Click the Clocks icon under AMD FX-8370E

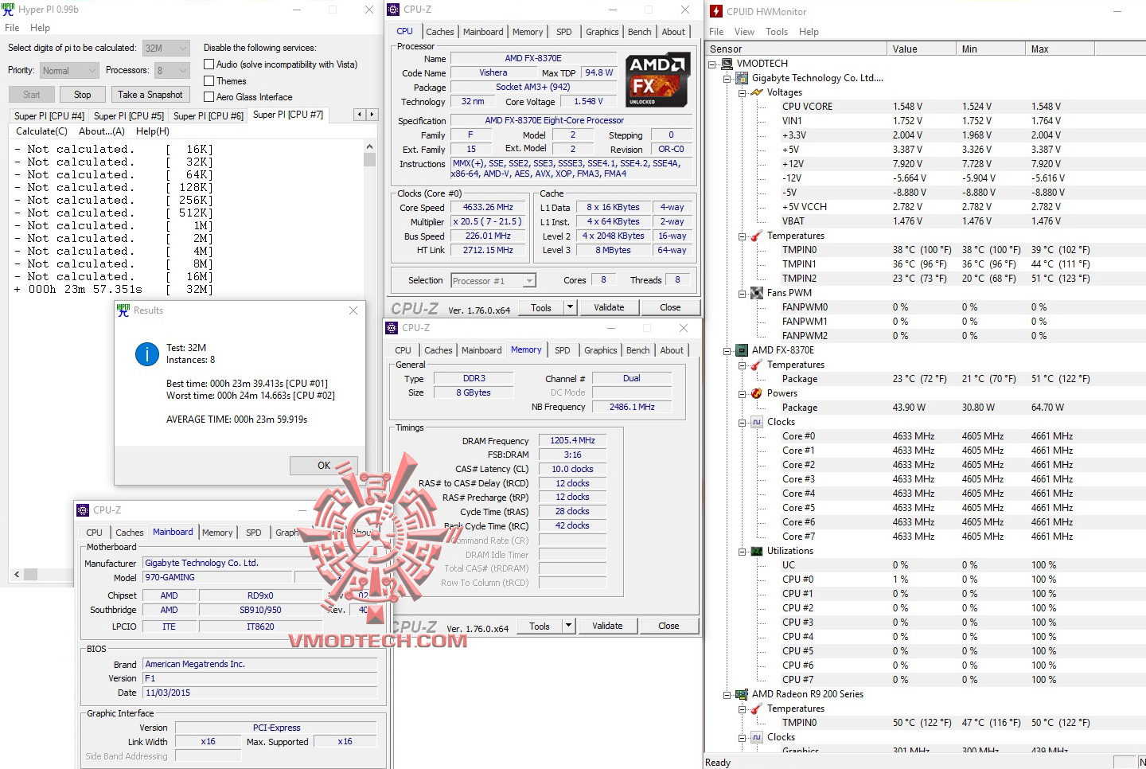pyautogui.click(x=757, y=422)
